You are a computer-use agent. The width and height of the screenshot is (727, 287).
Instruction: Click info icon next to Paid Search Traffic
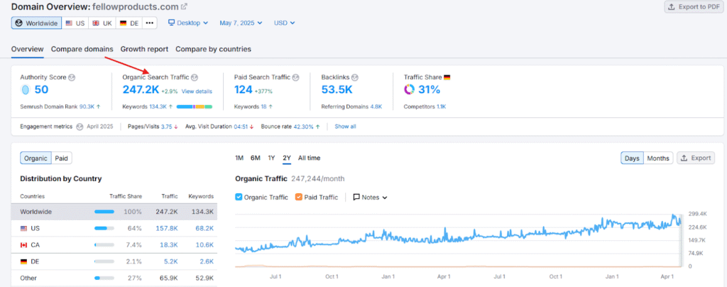[x=296, y=77]
